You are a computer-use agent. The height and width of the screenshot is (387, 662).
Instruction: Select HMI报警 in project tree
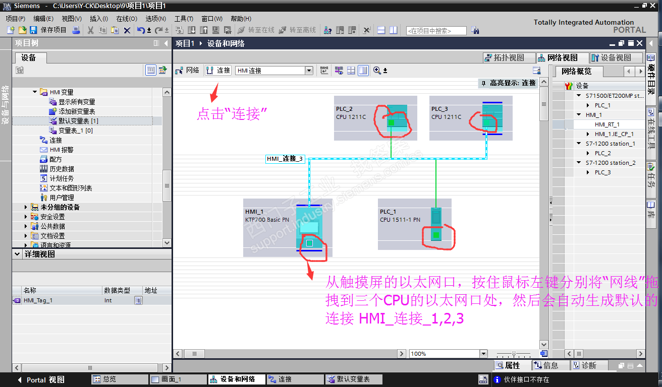(61, 150)
